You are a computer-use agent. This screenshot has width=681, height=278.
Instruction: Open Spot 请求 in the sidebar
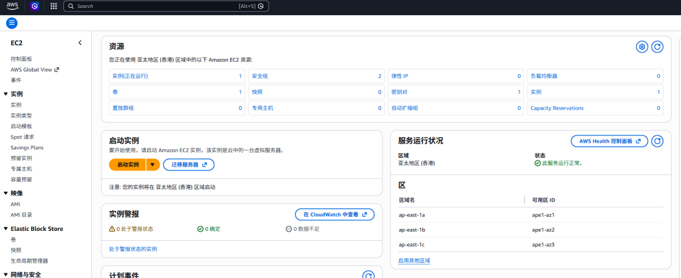[x=23, y=137]
